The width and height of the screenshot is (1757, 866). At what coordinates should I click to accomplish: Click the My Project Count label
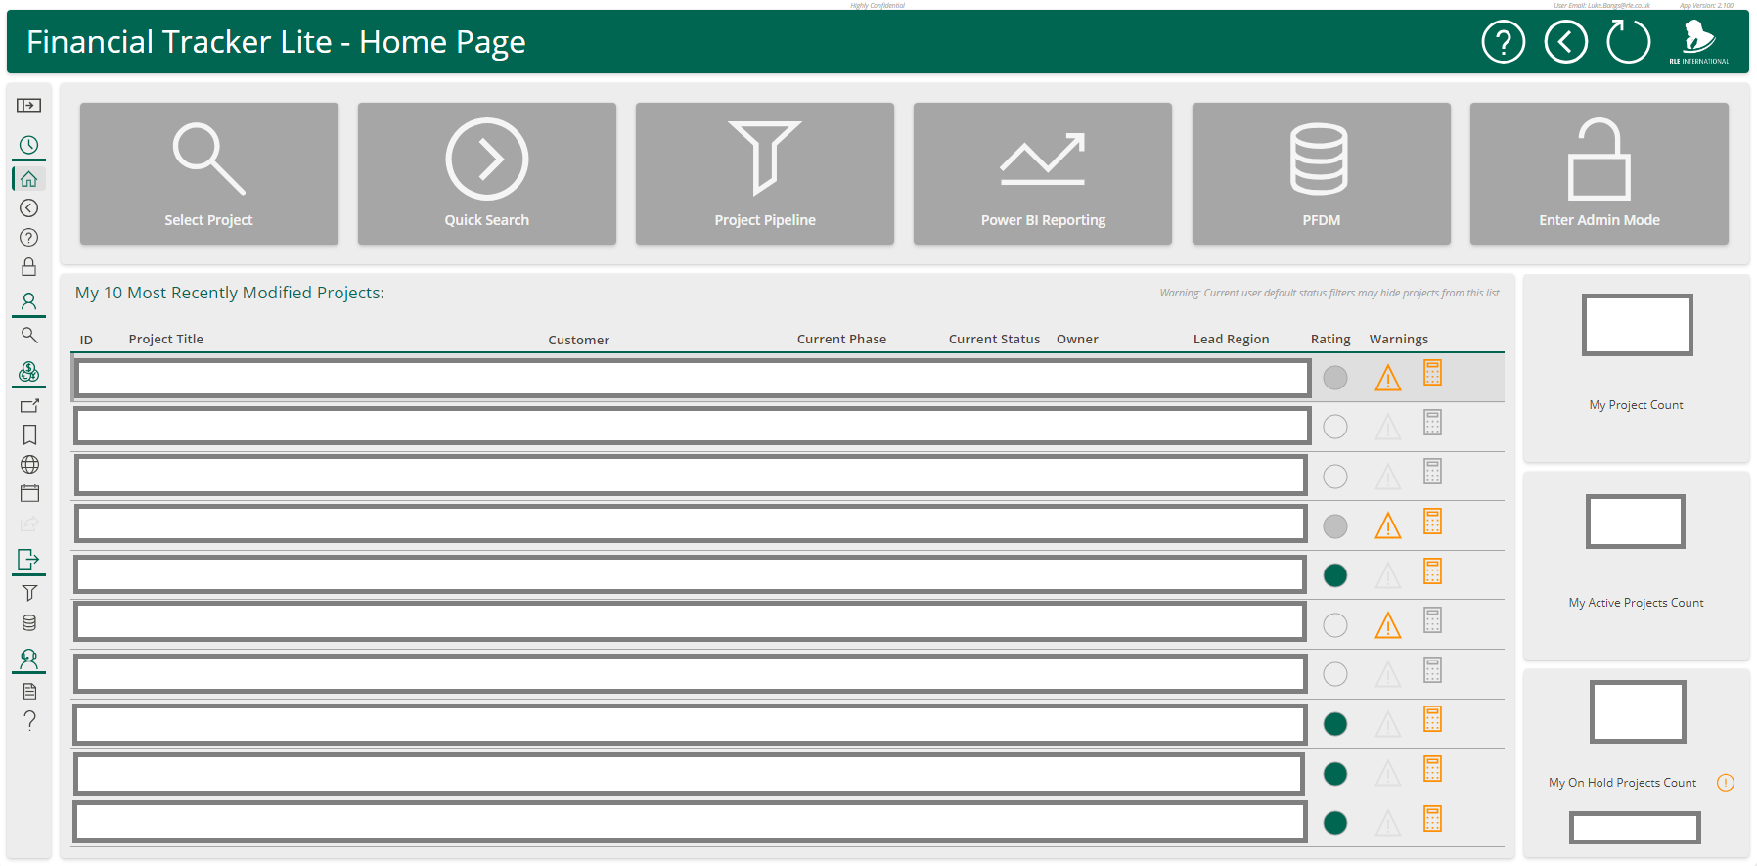pyautogui.click(x=1636, y=404)
